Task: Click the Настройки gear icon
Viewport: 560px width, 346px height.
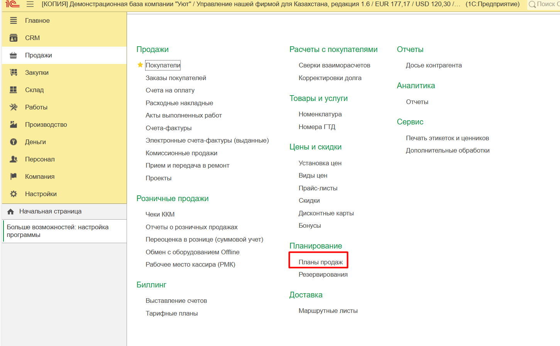Action: (14, 194)
